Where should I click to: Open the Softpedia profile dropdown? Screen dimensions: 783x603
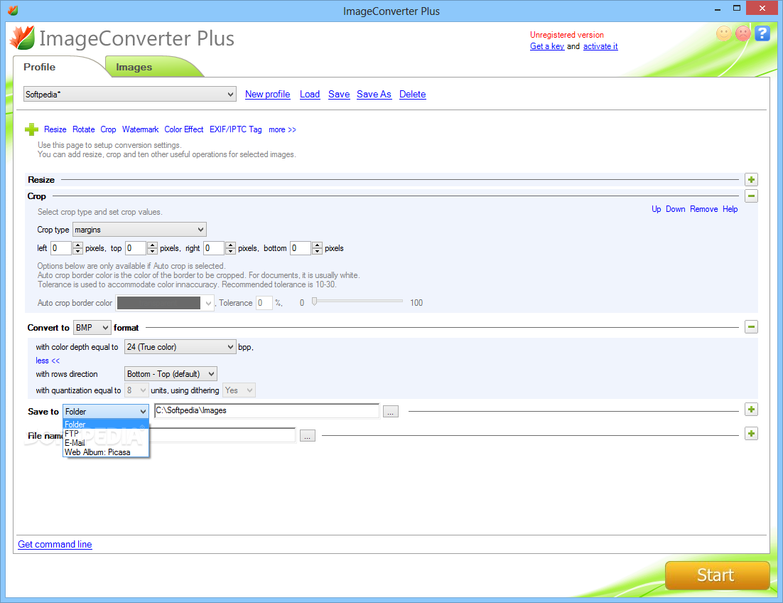click(130, 94)
